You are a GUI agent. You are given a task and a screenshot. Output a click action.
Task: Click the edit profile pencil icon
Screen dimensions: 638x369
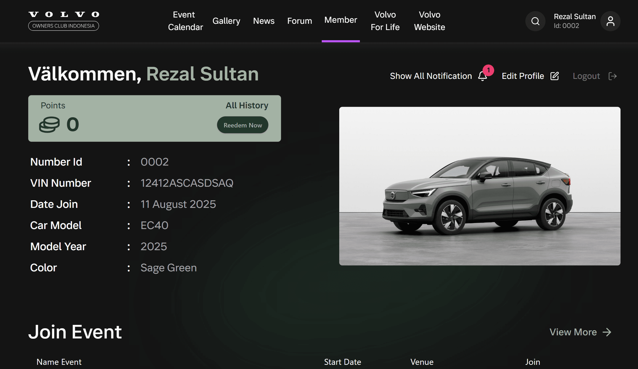tap(554, 76)
